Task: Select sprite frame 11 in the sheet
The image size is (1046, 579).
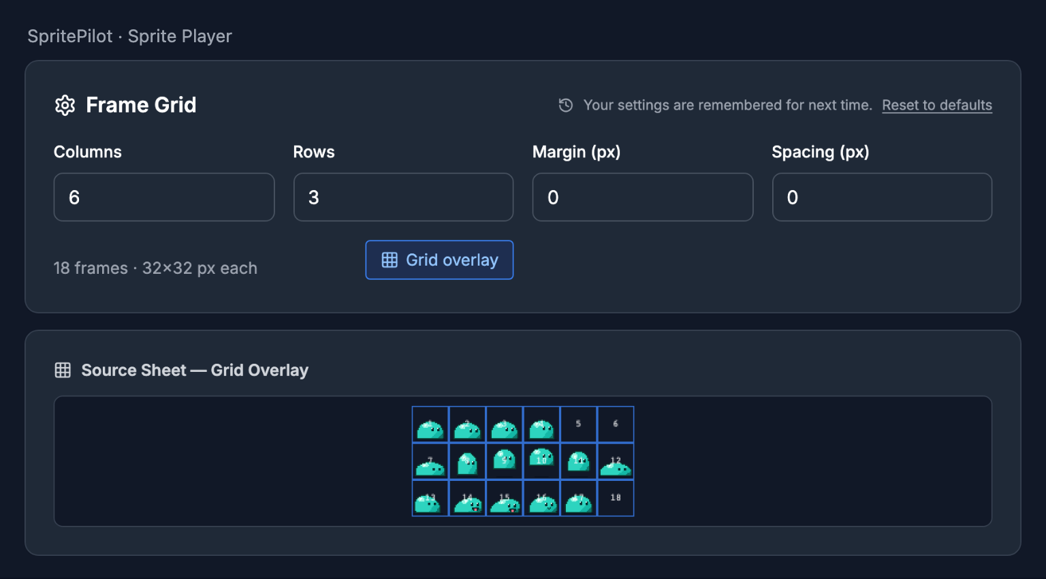Action: tap(578, 461)
